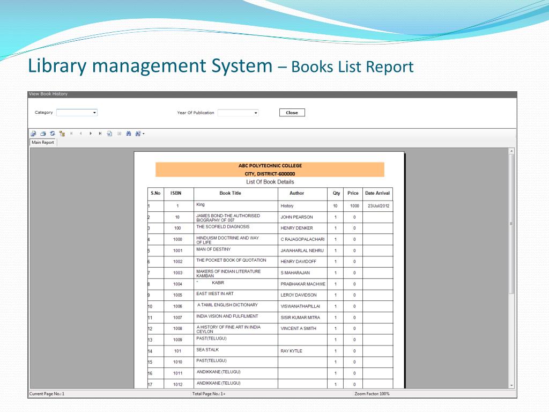Click the 'Qty' column header
549x412 pixels.
336,193
